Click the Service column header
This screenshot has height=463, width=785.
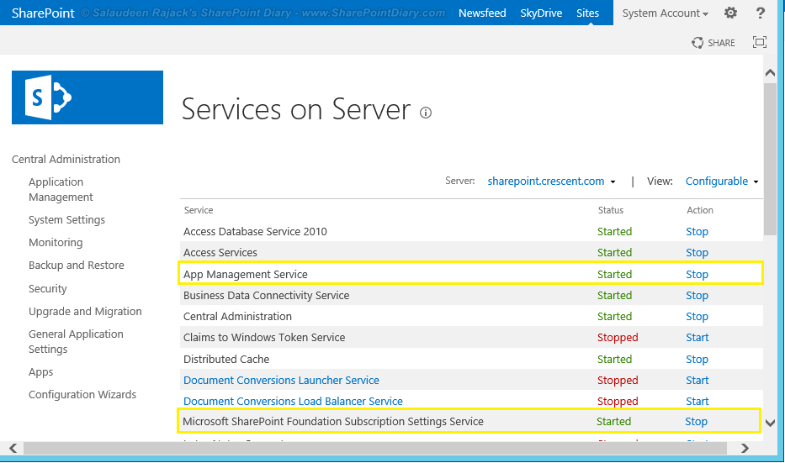tap(199, 210)
